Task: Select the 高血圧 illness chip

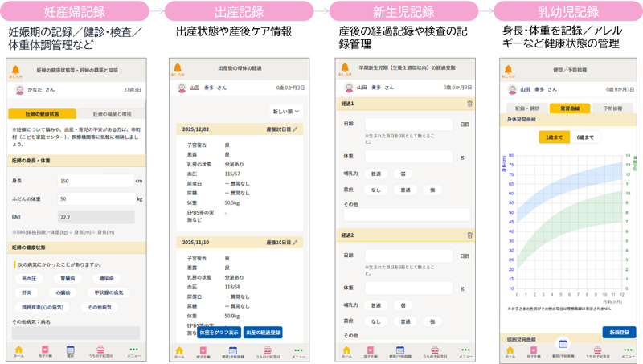Action: (29, 279)
